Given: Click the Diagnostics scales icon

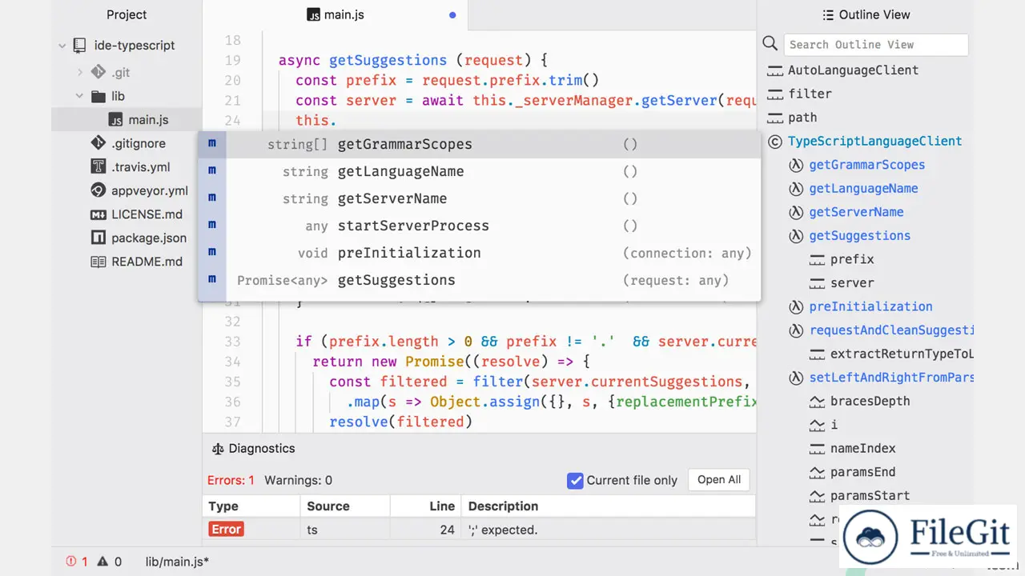Looking at the screenshot, I should [217, 449].
